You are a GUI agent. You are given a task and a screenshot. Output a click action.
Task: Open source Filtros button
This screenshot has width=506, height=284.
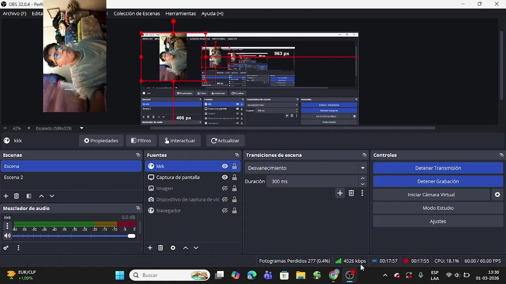coord(141,140)
